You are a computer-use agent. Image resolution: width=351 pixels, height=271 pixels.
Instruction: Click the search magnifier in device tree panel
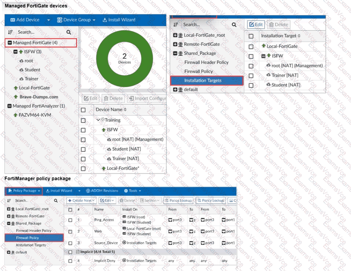pyautogui.click(x=68, y=32)
